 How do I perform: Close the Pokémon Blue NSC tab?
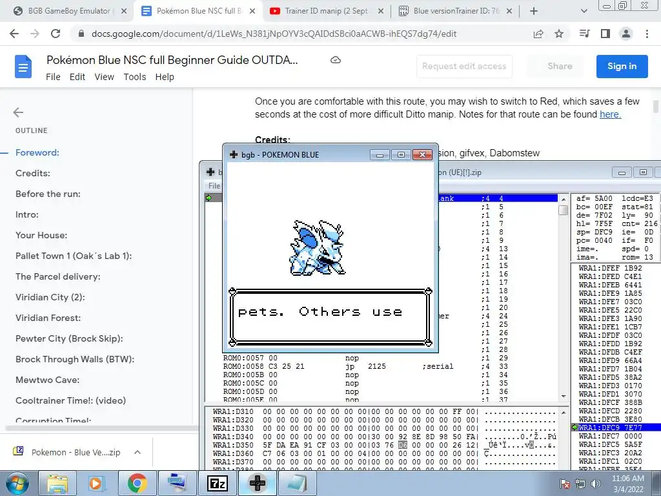coord(252,11)
